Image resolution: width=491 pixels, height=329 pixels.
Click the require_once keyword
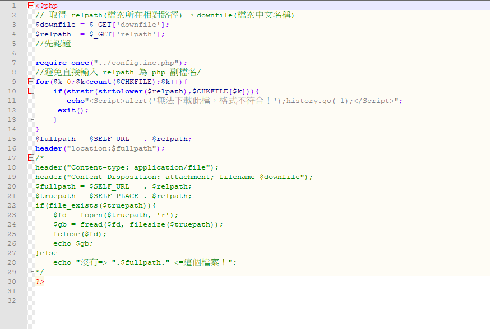click(62, 63)
